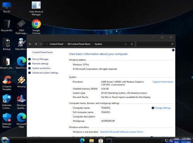Viewport: 193px width, 143px height.
Task: Open the Backup desktop icon
Action: [7, 44]
